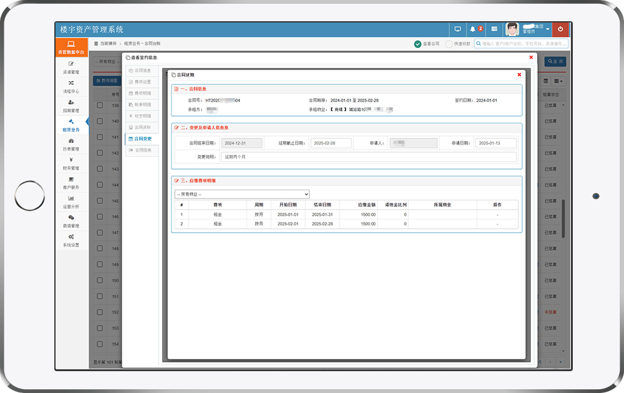Click the server list icon in header

tap(494, 29)
